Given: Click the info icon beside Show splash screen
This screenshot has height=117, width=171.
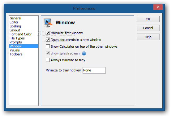Looking at the screenshot, I should point(84,53).
